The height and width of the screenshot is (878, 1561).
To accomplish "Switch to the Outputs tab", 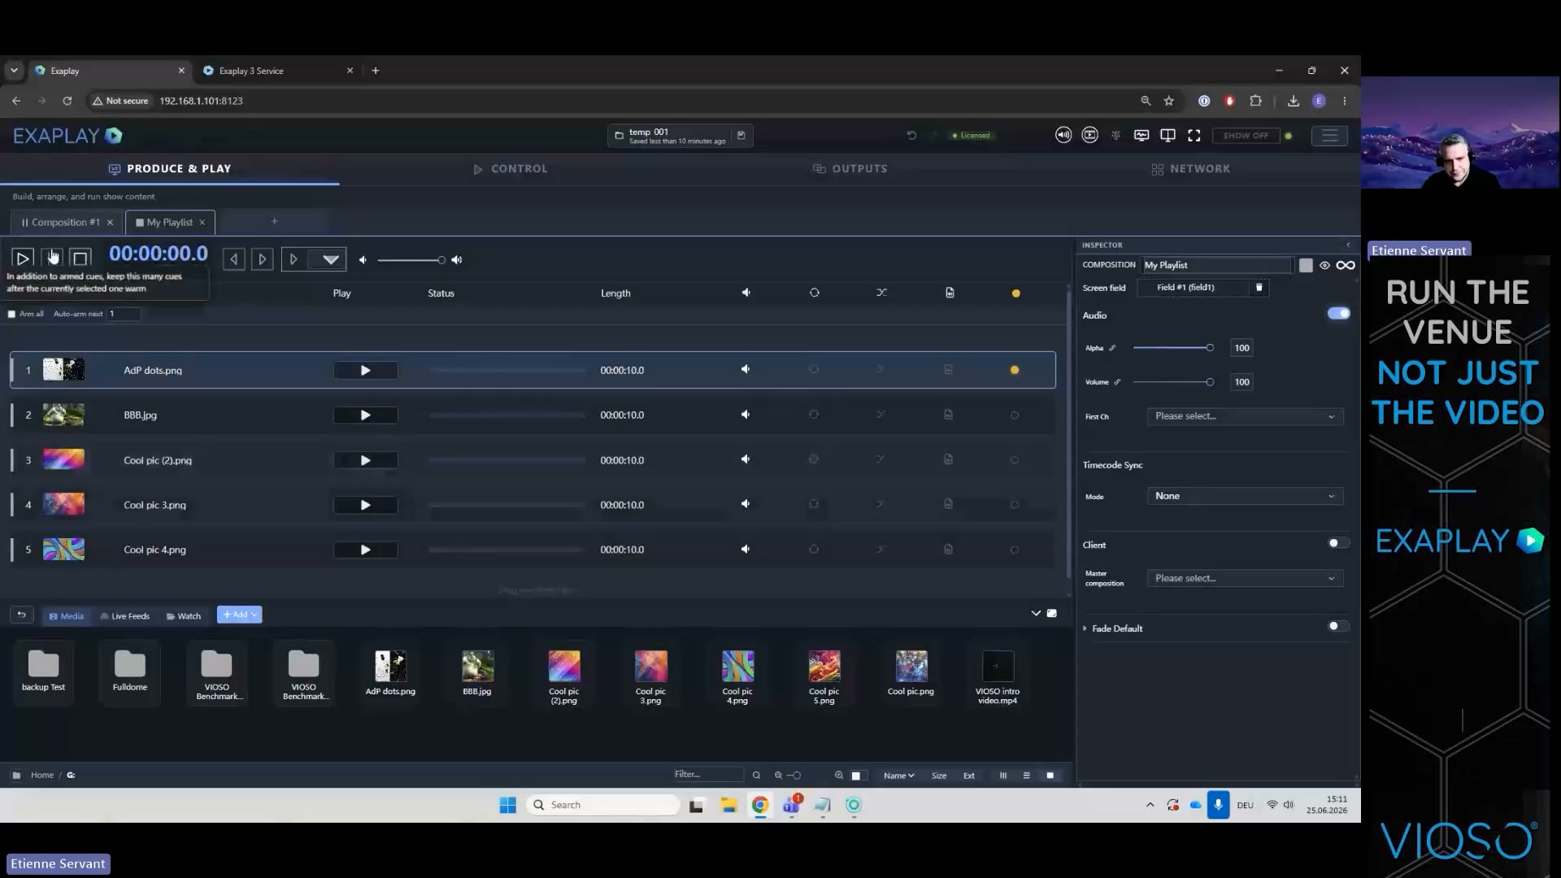I will pyautogui.click(x=850, y=169).
